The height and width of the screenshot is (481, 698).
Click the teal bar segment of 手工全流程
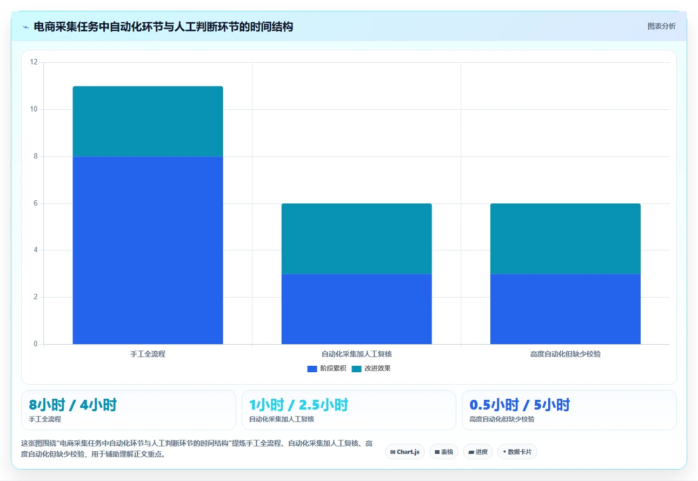click(x=148, y=121)
